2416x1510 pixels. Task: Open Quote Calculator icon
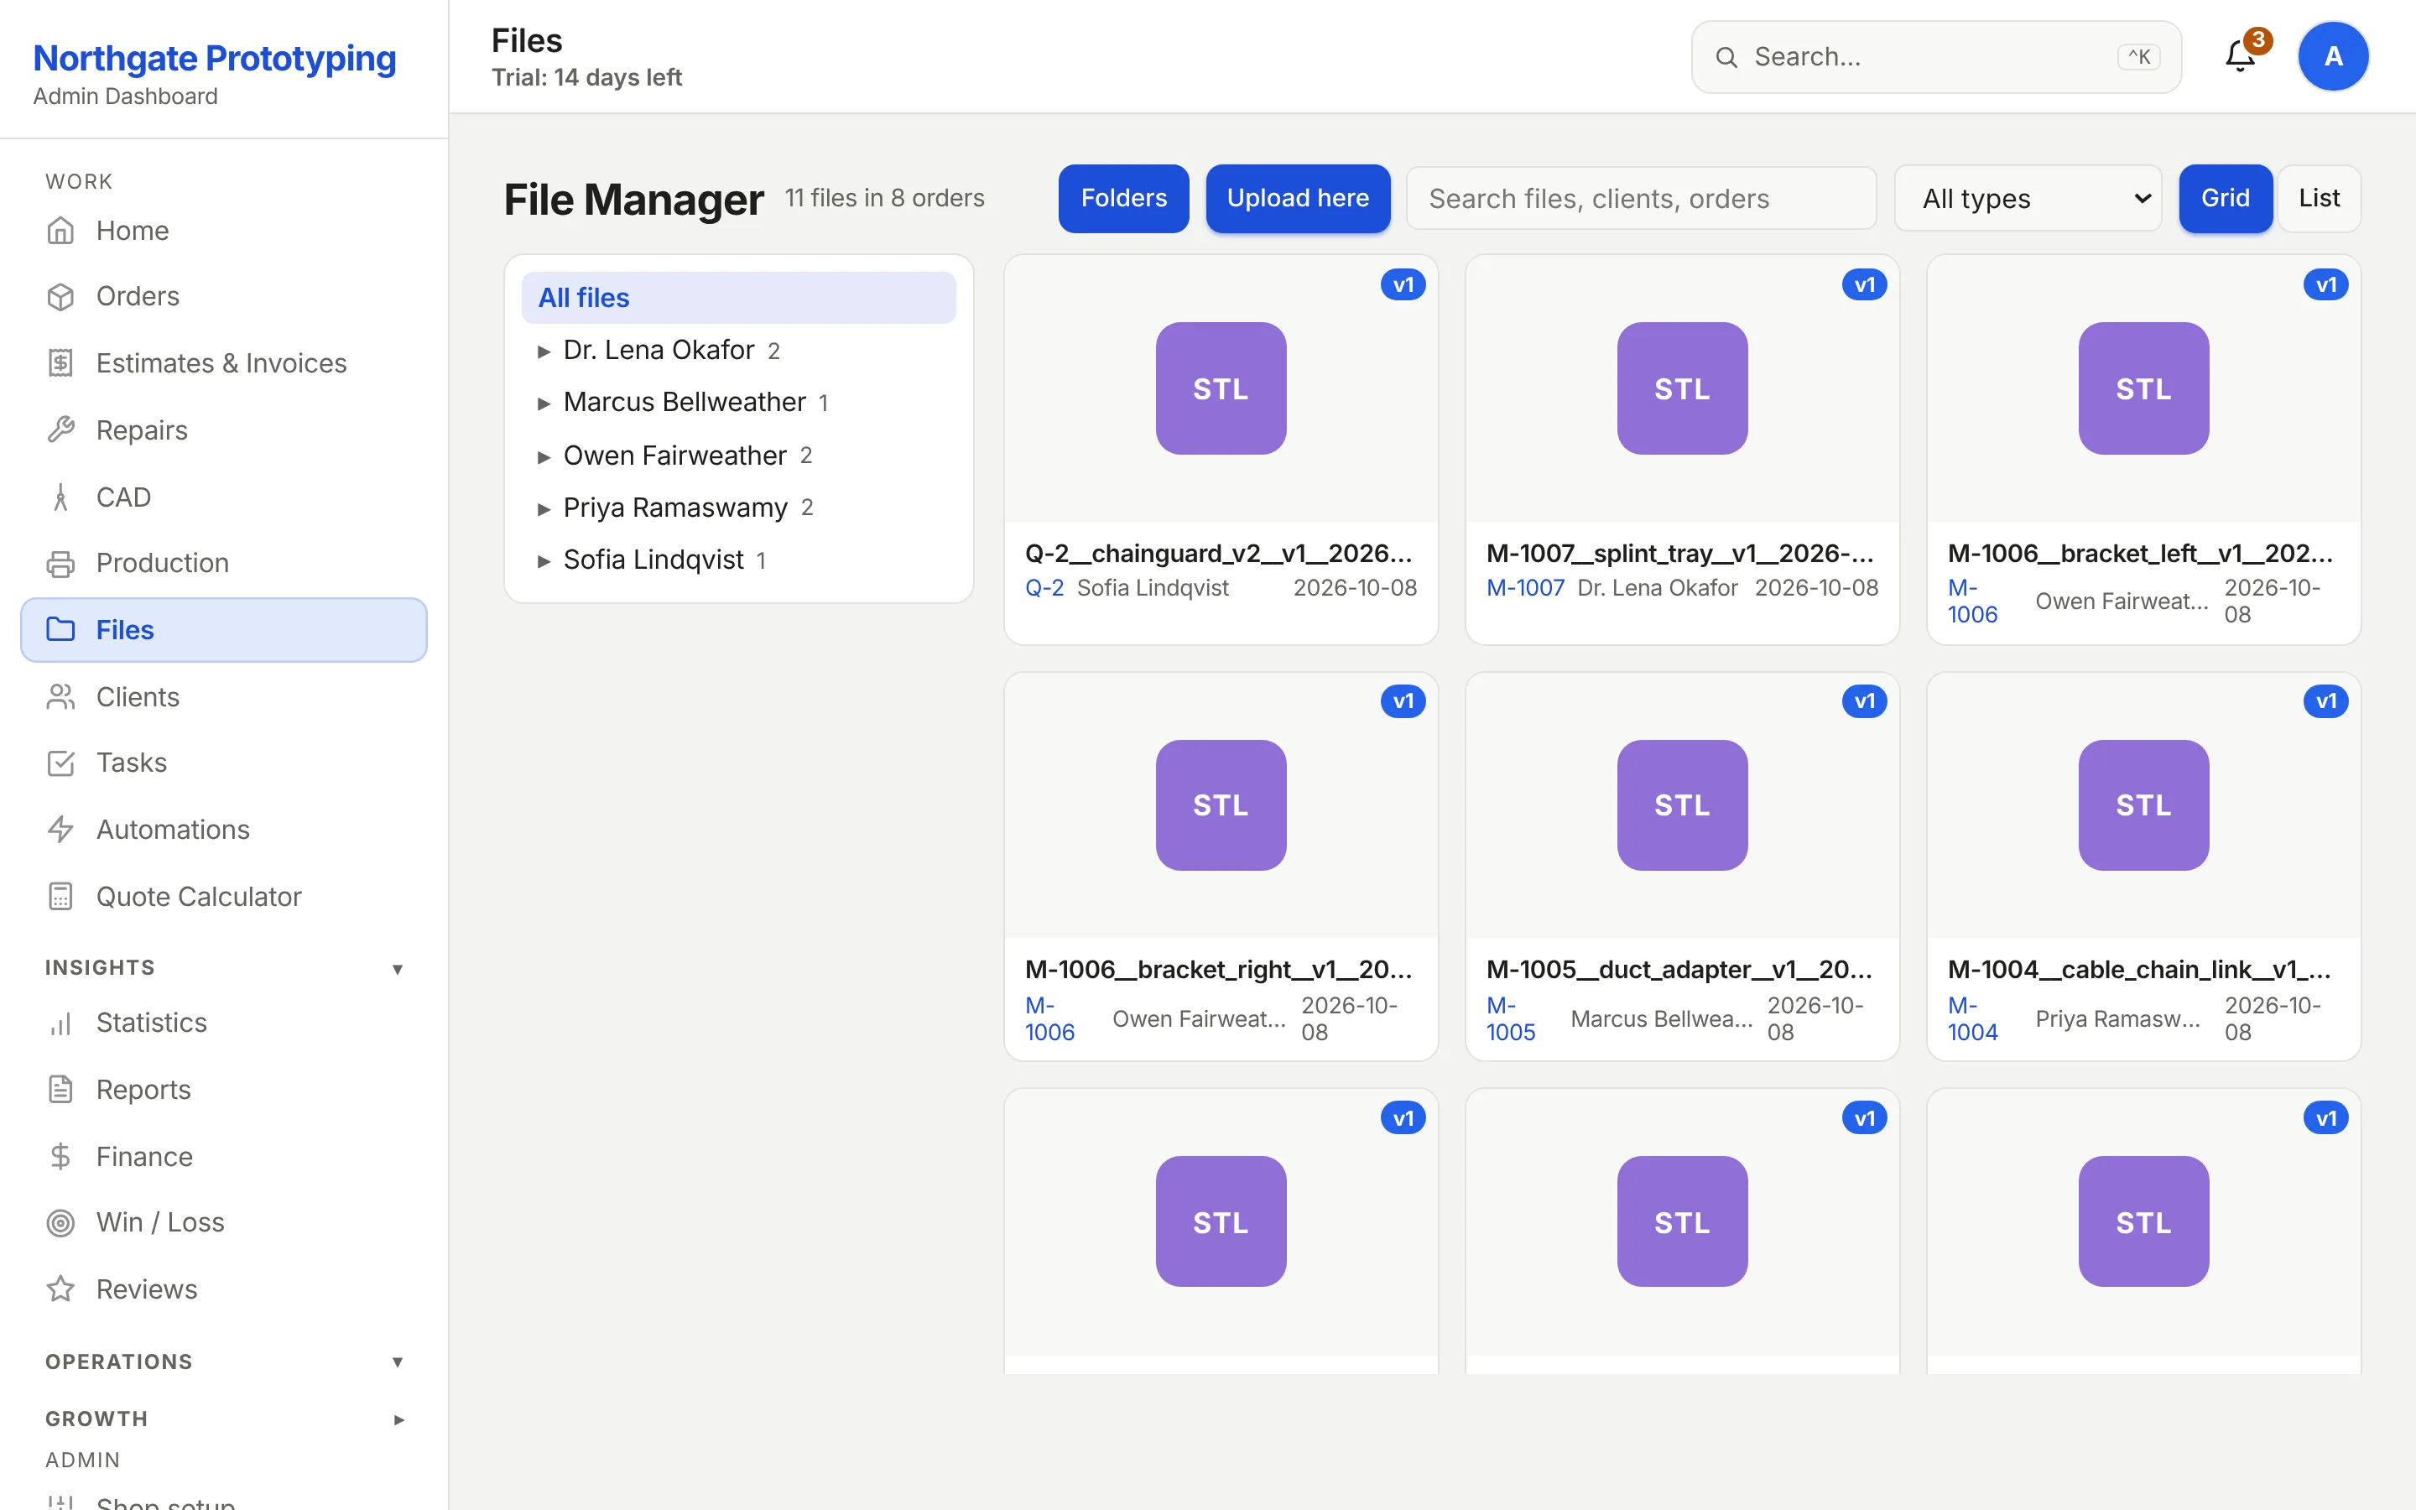pyautogui.click(x=61, y=897)
